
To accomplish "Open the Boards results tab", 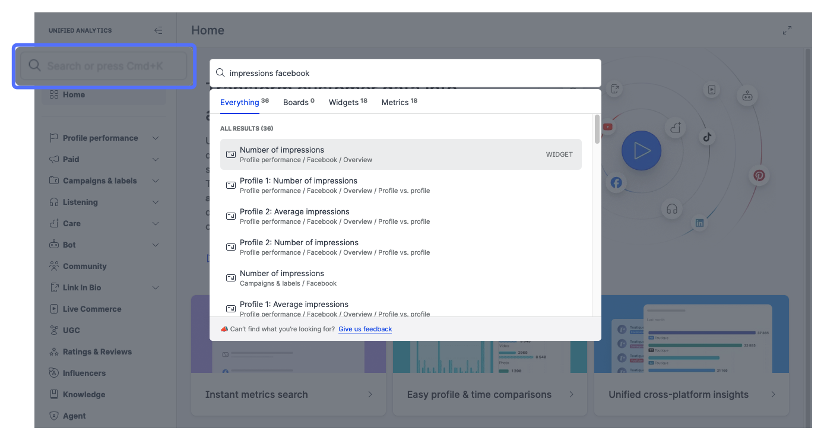I will coord(298,102).
